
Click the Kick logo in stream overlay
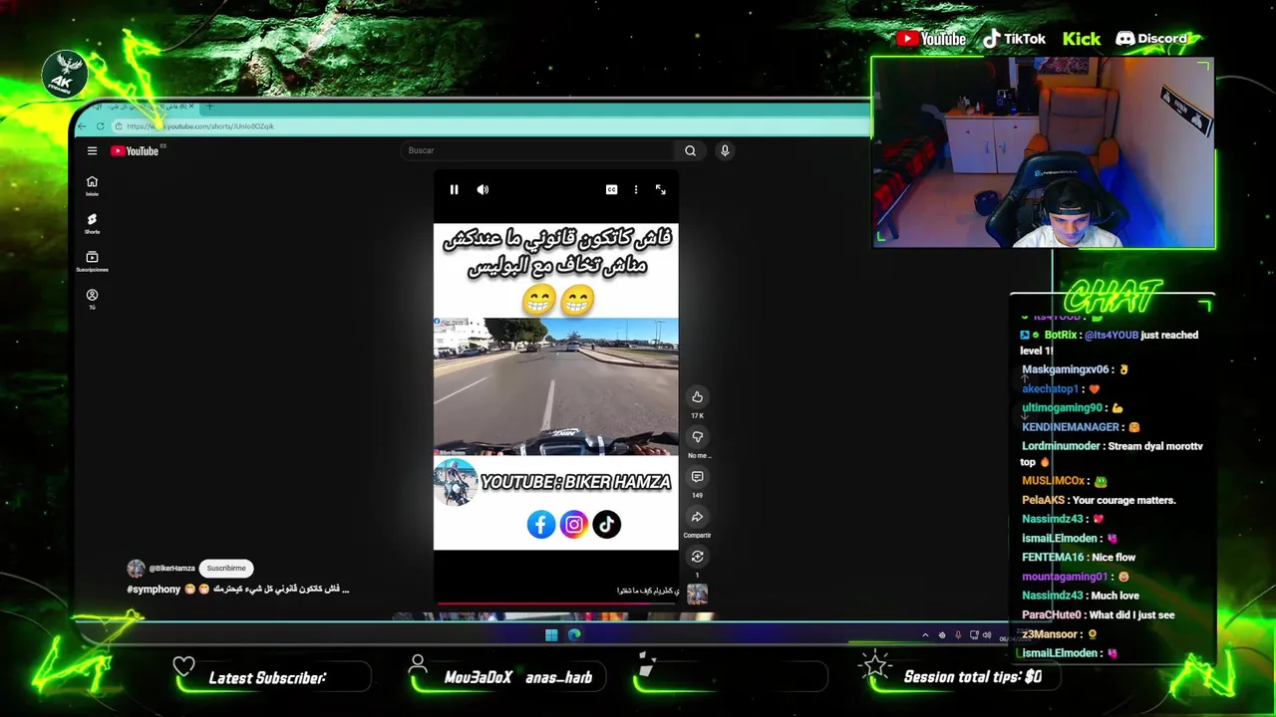1082,39
